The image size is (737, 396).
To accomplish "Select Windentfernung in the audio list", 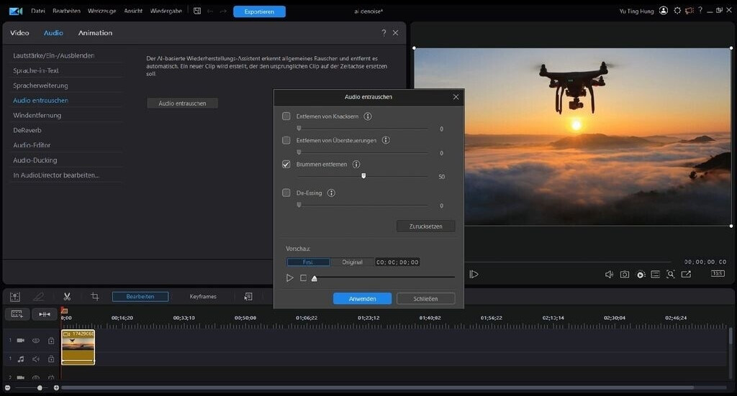I will [37, 115].
